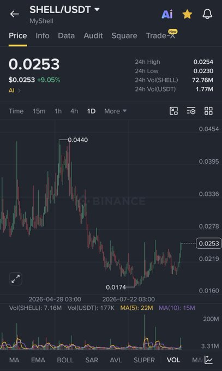Tap the 24h High value 0.0254
Image resolution: width=222 pixels, height=371 pixels.
203,62
